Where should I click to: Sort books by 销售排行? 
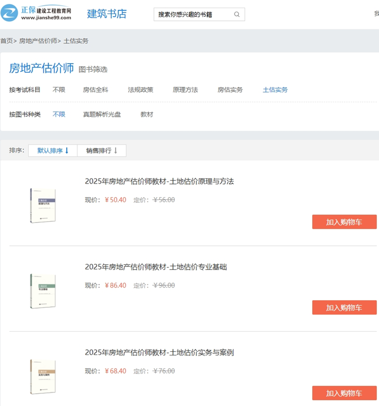[102, 151]
